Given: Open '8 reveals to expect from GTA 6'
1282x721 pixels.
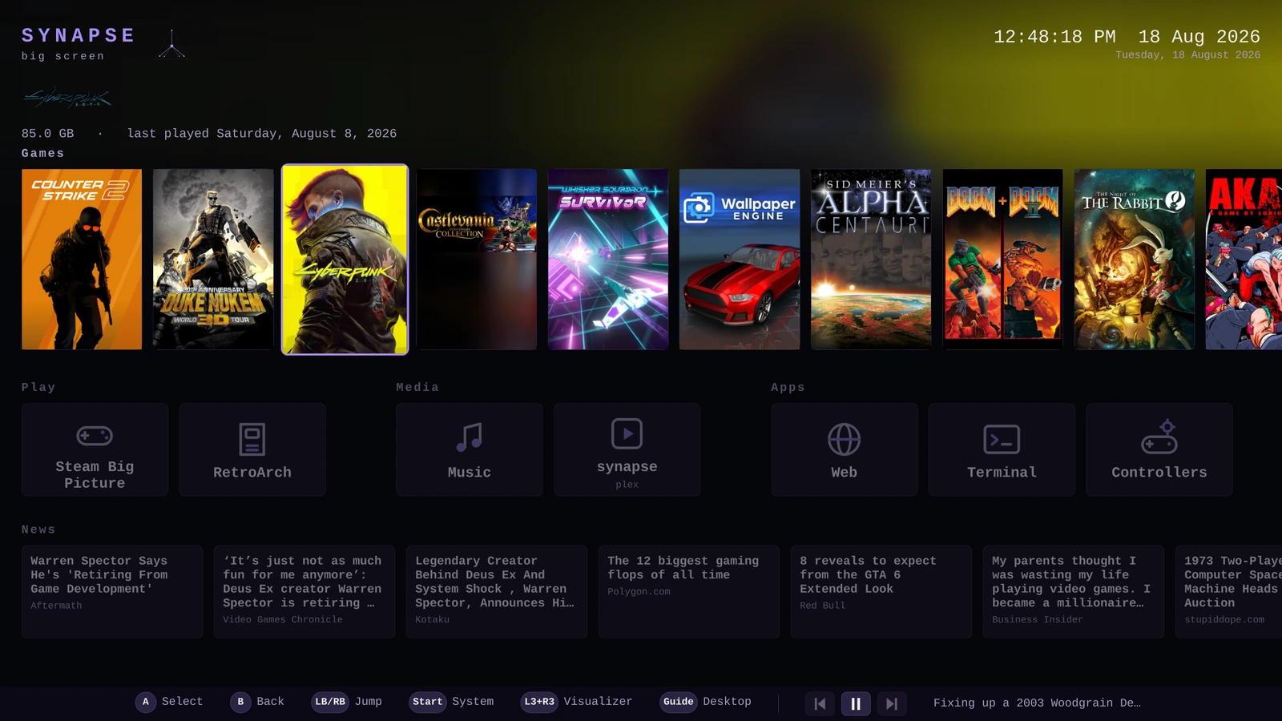Looking at the screenshot, I should pyautogui.click(x=881, y=592).
